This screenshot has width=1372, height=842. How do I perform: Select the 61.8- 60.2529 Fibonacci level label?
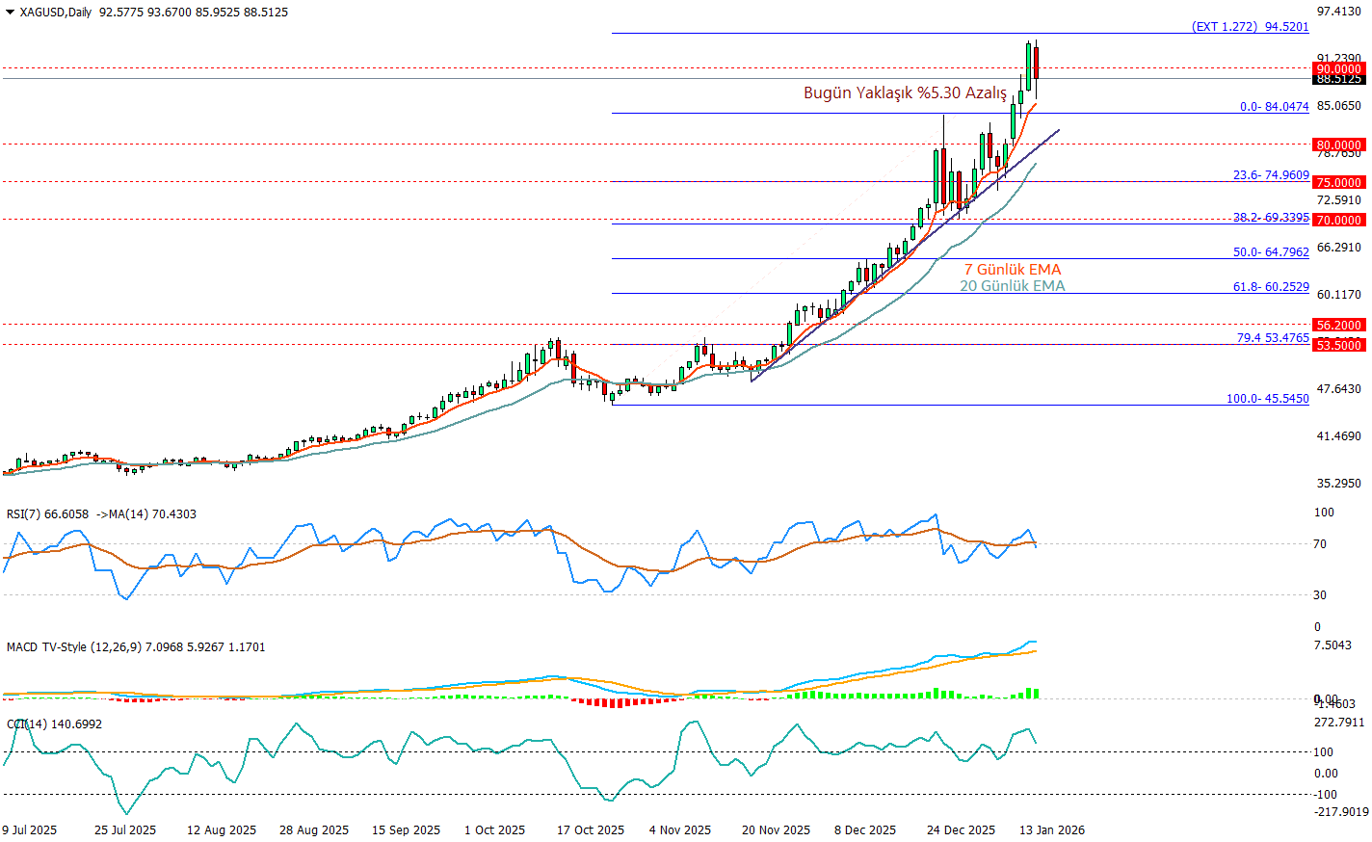(x=1271, y=287)
